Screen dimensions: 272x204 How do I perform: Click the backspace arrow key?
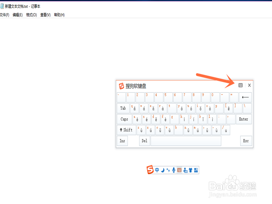click(x=245, y=97)
